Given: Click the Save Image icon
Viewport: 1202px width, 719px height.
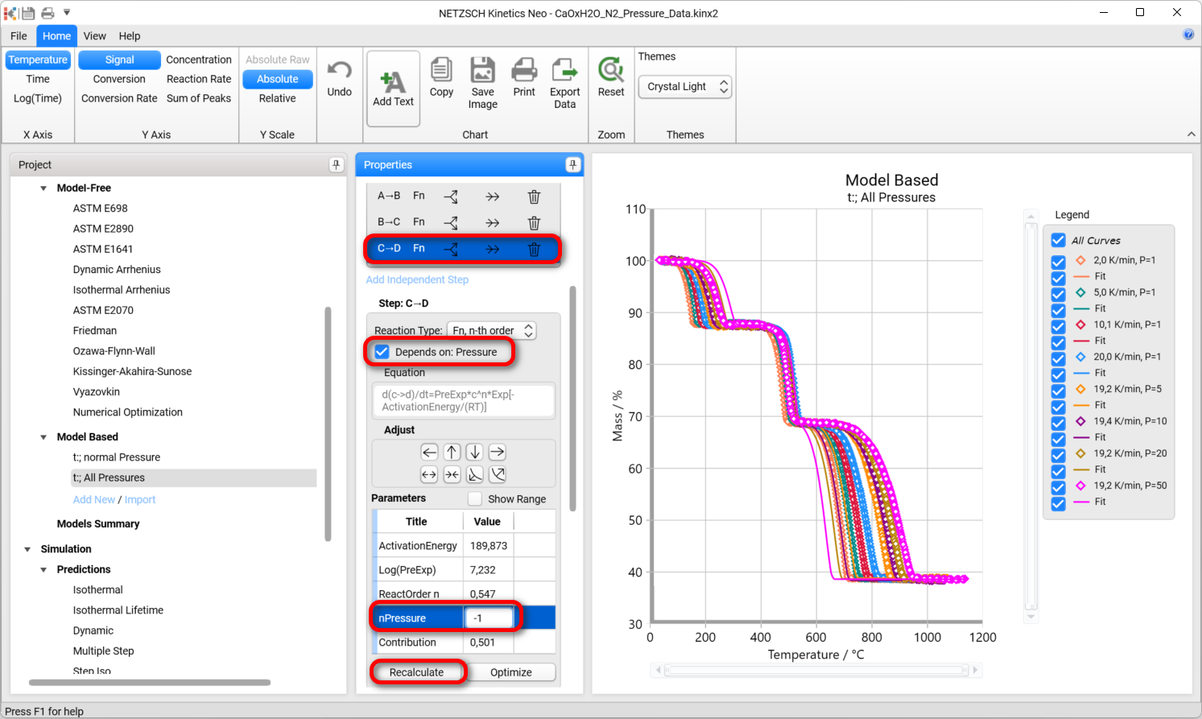Looking at the screenshot, I should tap(482, 70).
